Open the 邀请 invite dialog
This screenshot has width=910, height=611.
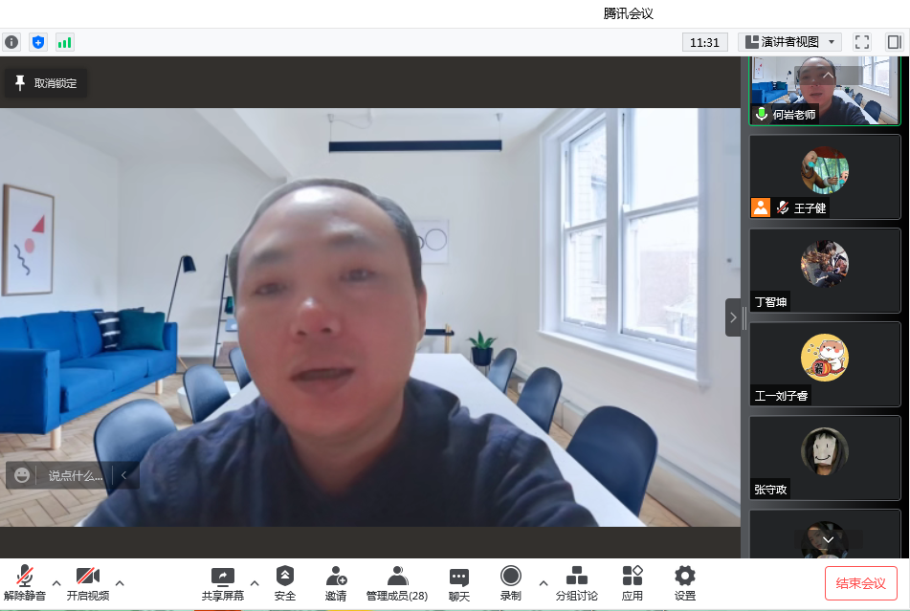click(x=336, y=583)
